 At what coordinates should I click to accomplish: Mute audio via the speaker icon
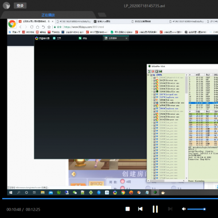[184, 209]
